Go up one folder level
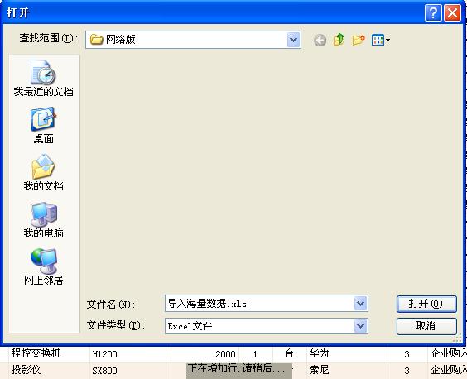467x379 pixels. point(339,40)
